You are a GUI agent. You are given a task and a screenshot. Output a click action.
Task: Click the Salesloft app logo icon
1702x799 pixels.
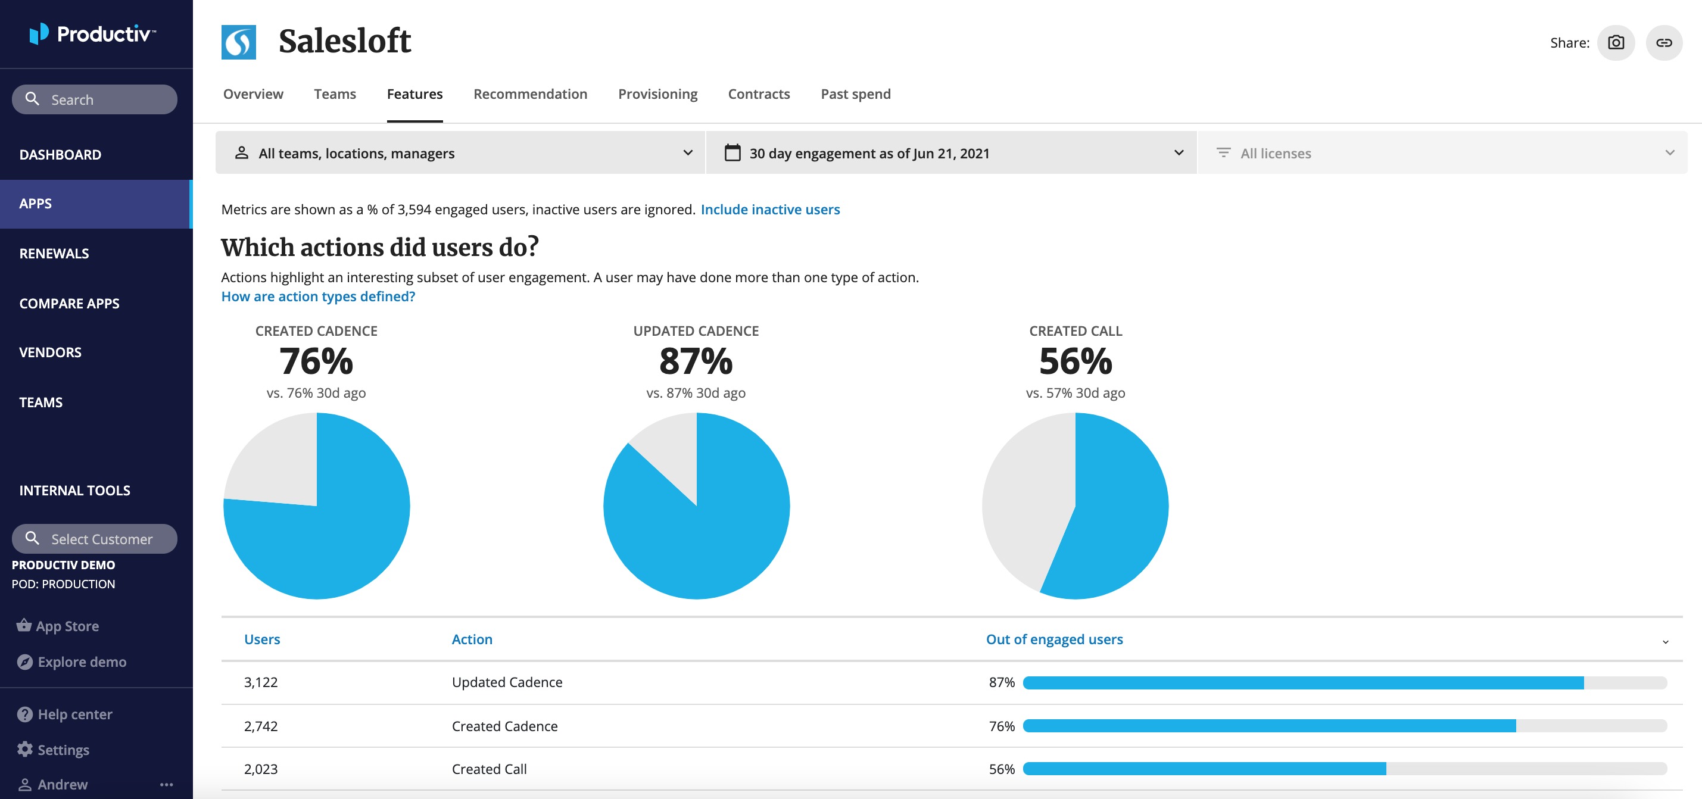click(239, 43)
